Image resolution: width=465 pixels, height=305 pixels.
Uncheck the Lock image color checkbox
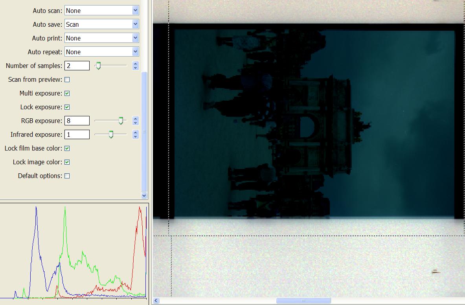[x=67, y=162]
